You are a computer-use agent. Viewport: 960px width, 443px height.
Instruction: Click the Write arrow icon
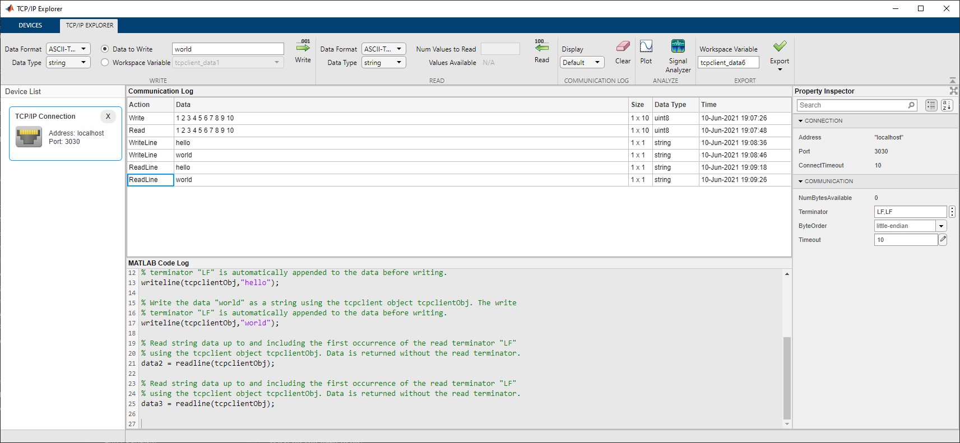pyautogui.click(x=303, y=48)
